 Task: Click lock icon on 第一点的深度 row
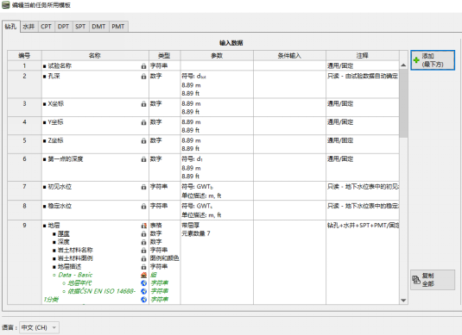(x=143, y=159)
